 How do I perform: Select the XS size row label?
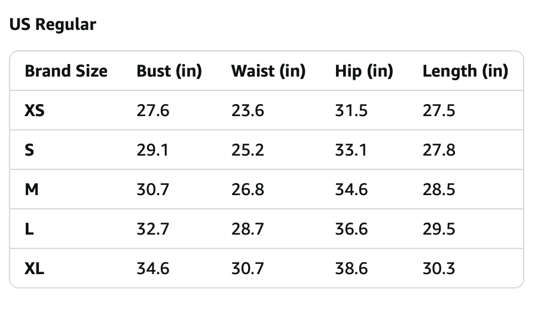click(35, 111)
